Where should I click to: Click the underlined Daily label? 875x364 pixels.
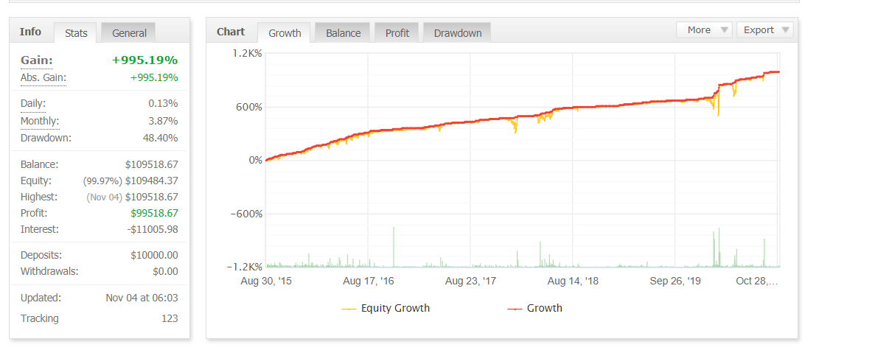(33, 104)
